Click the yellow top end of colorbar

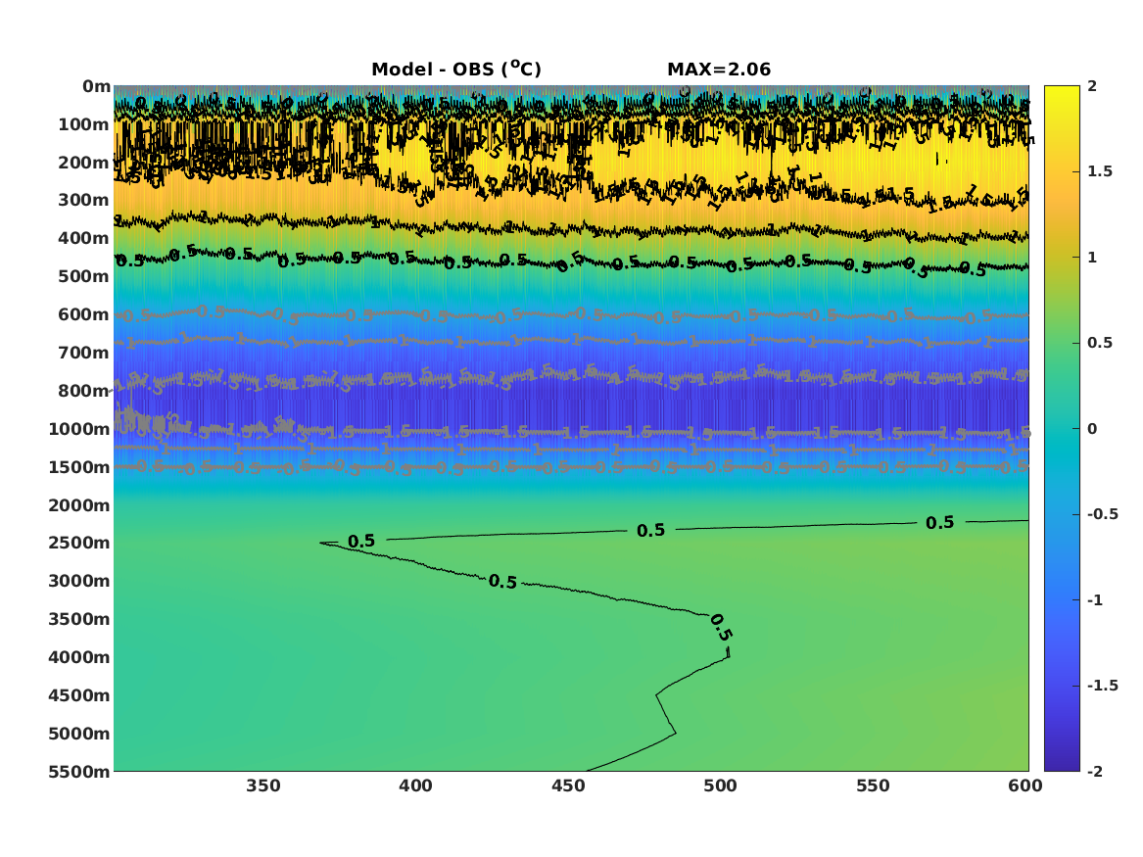point(1062,90)
